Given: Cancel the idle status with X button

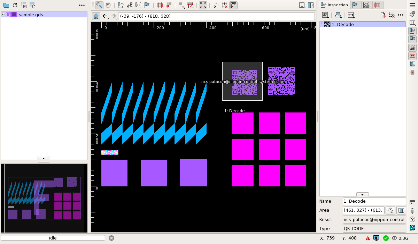Looking at the screenshot, I should tap(111, 238).
